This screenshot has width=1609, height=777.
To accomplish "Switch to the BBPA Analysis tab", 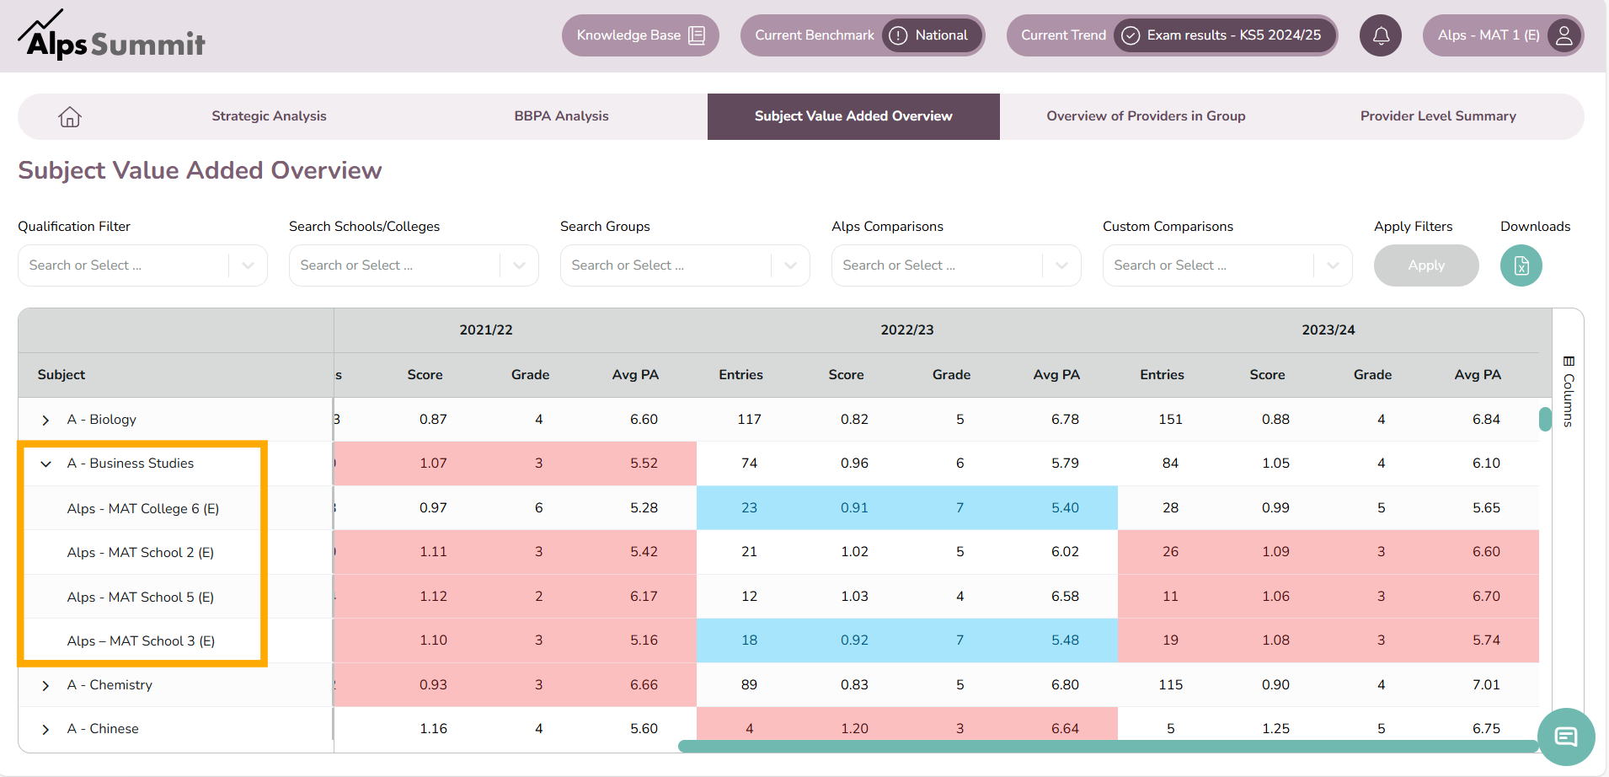I will 561,116.
